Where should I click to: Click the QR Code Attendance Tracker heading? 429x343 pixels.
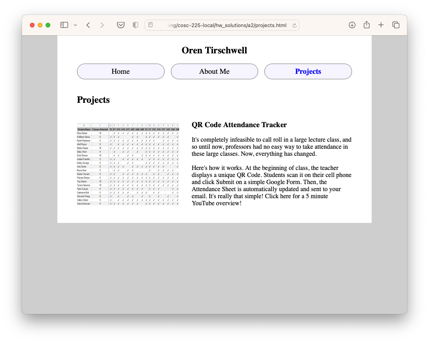point(239,125)
